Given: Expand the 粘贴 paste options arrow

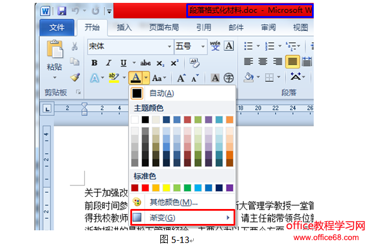Looking at the screenshot, I should coord(55,78).
